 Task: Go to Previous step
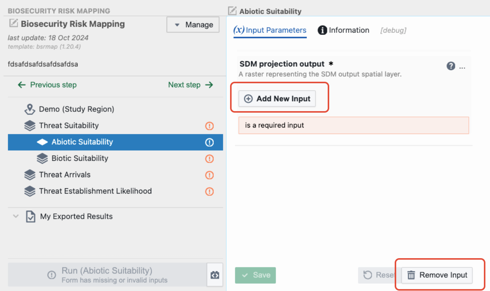click(x=47, y=85)
